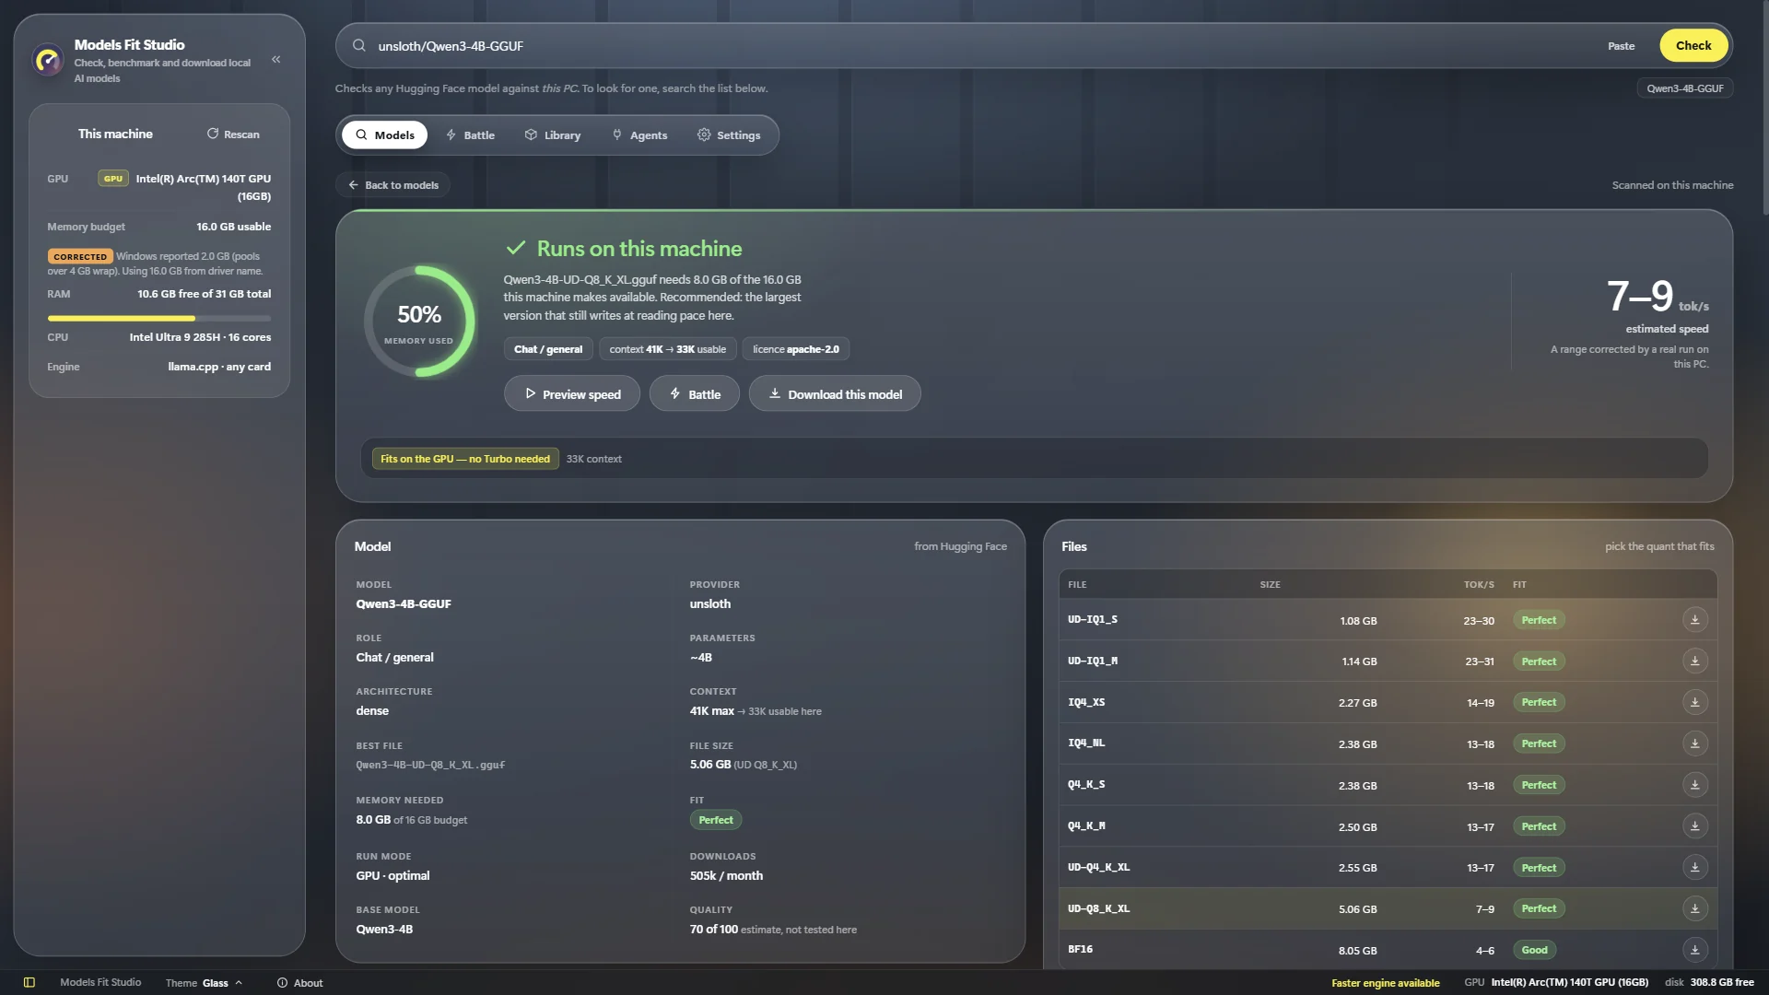Click the green Runs on this machine checkmark
Image resolution: width=1769 pixels, height=995 pixels.
coord(516,249)
